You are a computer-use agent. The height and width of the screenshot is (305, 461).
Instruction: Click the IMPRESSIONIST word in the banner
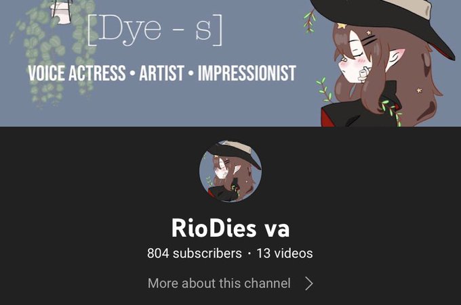247,73
